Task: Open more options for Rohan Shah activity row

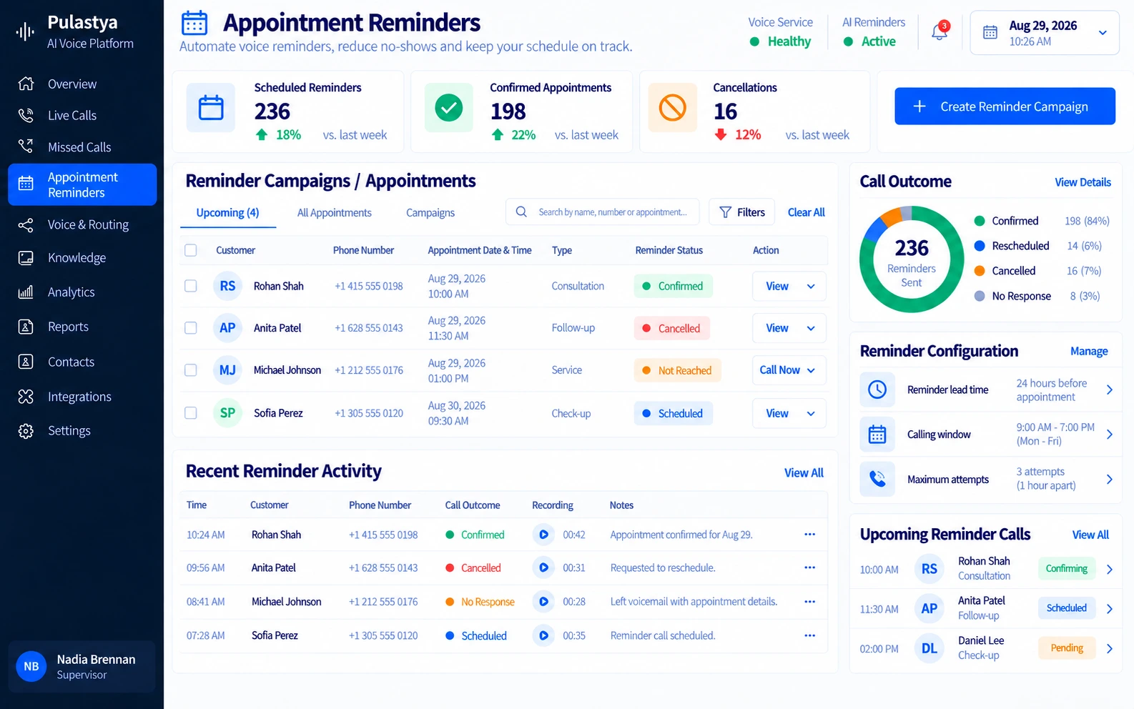Action: (809, 535)
